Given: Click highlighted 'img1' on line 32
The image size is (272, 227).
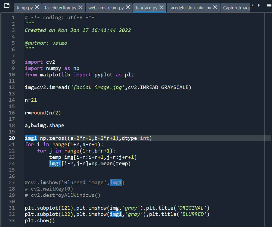Looking at the screenshot, I should pyautogui.click(x=116, y=214).
